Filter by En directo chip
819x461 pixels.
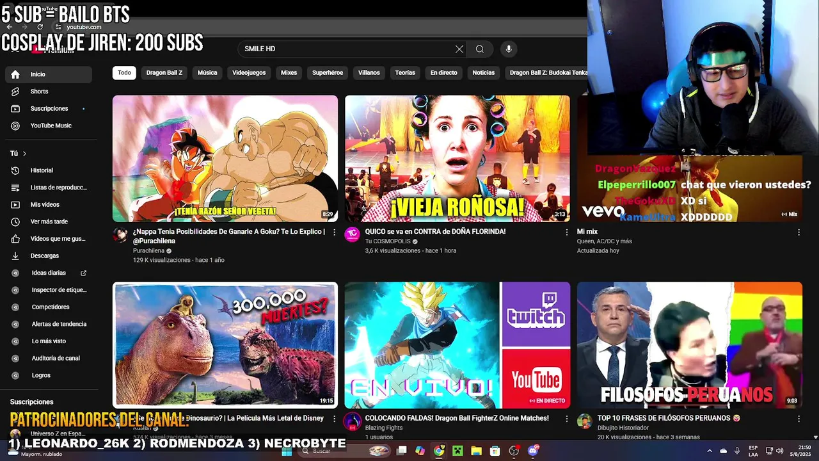click(x=444, y=73)
